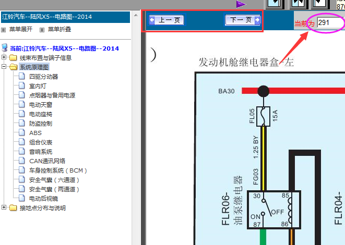345x245 pixels.
Task: Open 车身控制系统（BCM） diagram
Action: pyautogui.click(x=58, y=170)
